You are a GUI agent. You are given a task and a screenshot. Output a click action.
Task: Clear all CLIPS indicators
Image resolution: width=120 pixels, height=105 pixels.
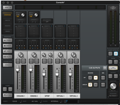click(5, 89)
